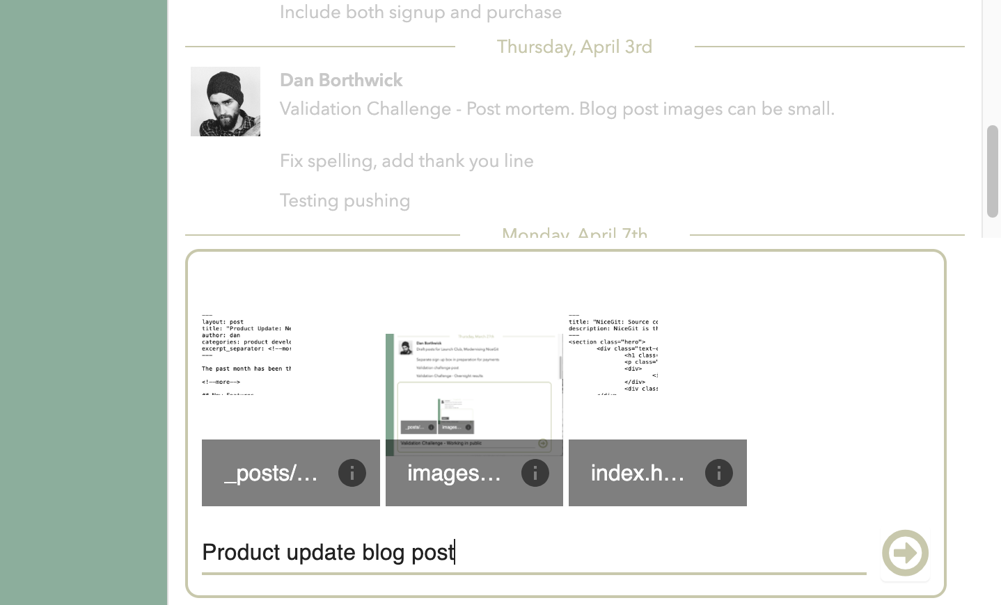This screenshot has width=1001, height=605.
Task: Click the submit arrow next to the message field
Action: tap(905, 553)
